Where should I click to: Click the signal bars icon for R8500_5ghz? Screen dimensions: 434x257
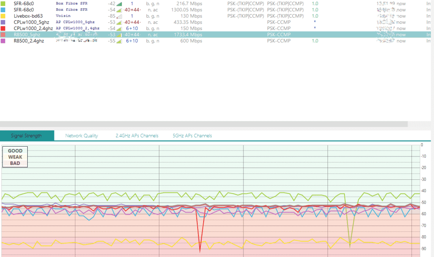[x=119, y=35]
